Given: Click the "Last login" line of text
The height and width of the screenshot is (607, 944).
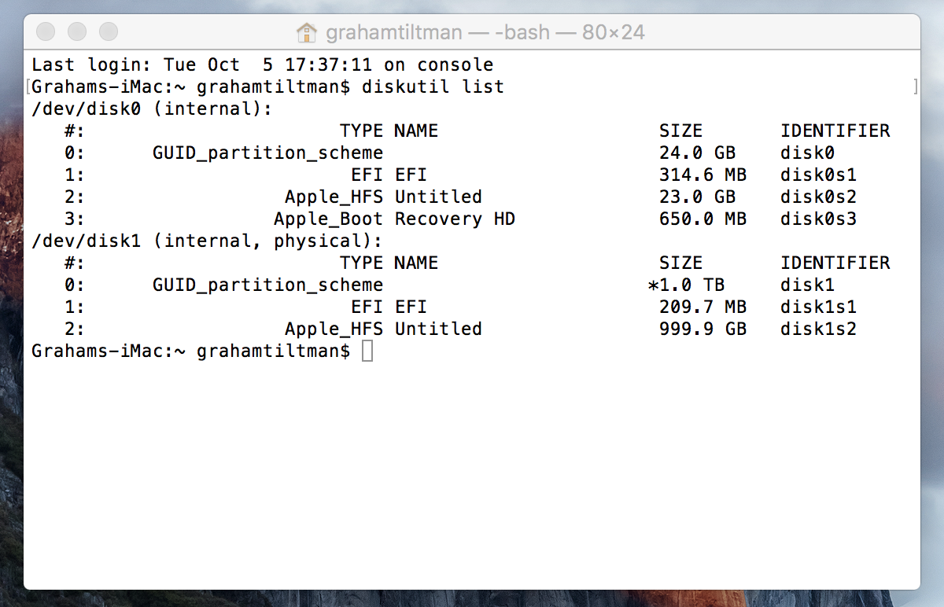Looking at the screenshot, I should point(263,64).
